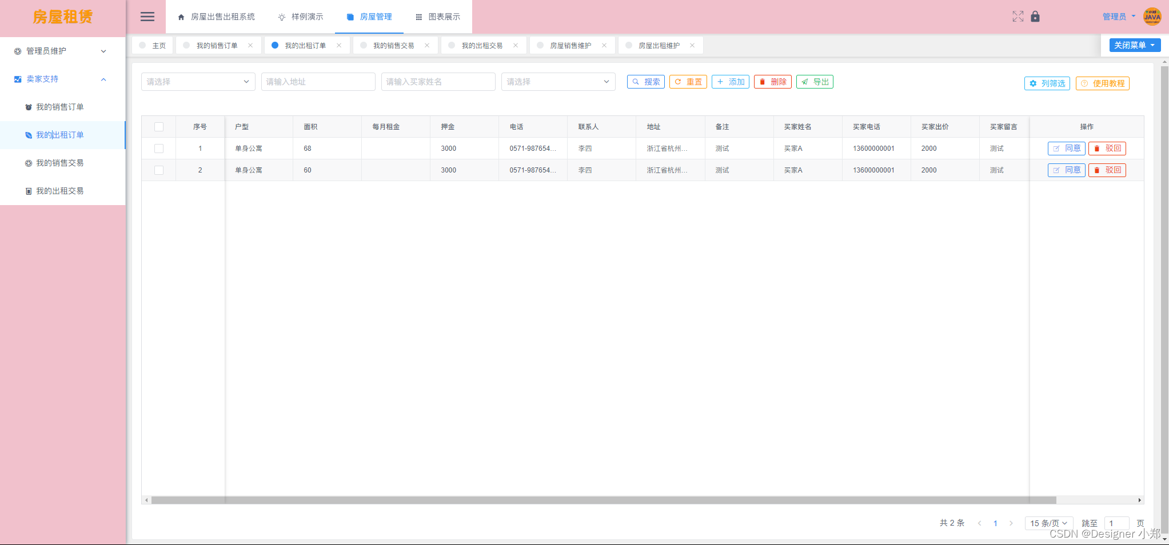Viewport: 1169px width, 545px height.
Task: Close the 我的销售订单 tab
Action: [x=250, y=46]
